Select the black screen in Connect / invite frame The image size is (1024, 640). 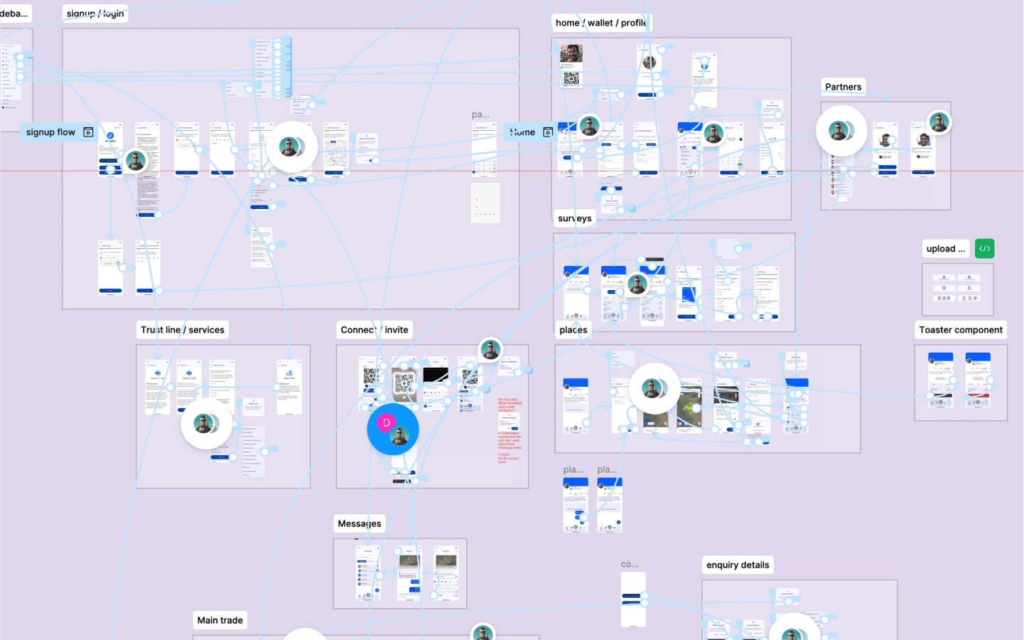click(436, 385)
